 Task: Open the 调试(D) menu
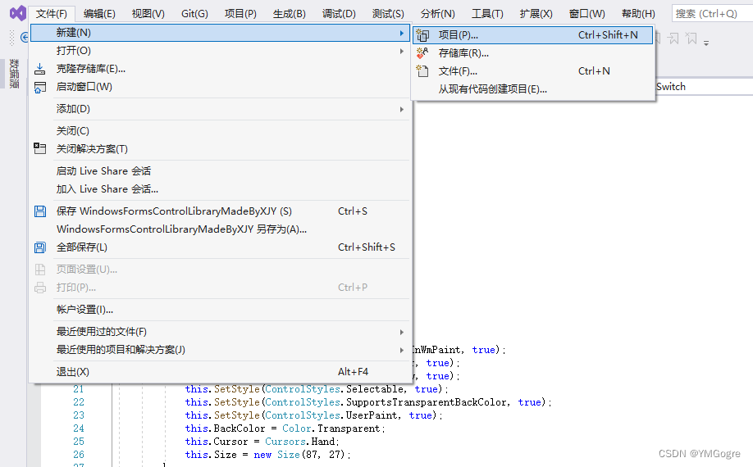point(339,14)
